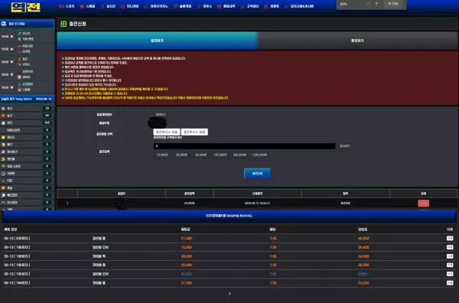Open the 아이스하키 sport category

coord(27,130)
